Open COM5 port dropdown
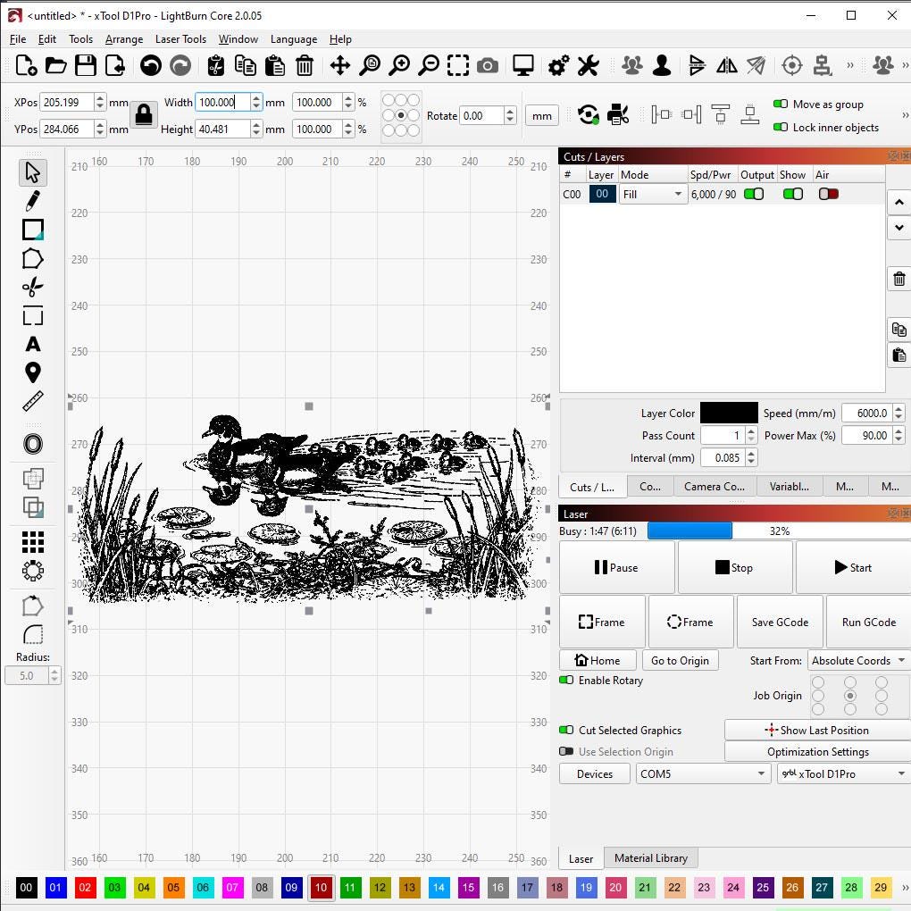 click(702, 773)
